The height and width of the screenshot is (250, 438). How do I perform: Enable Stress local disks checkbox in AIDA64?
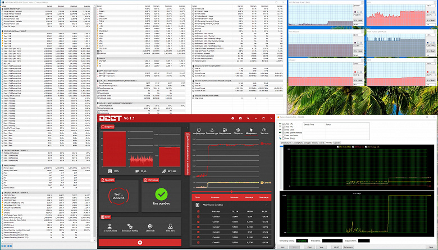283,136
